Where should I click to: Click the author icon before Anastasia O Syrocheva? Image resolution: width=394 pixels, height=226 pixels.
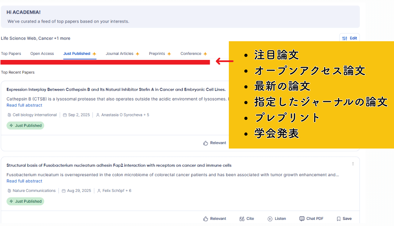click(x=98, y=115)
